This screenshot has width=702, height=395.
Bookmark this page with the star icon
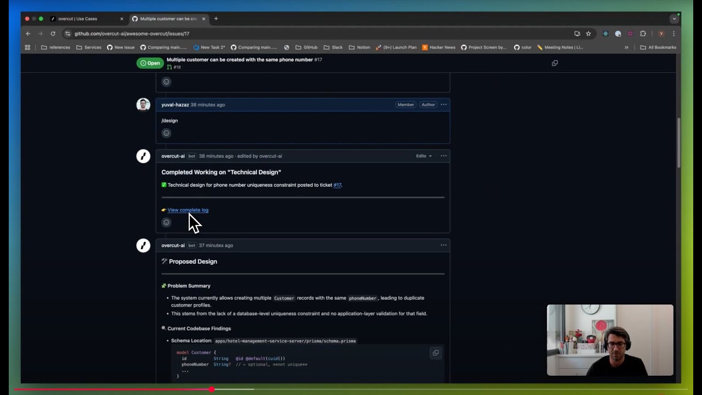[588, 33]
